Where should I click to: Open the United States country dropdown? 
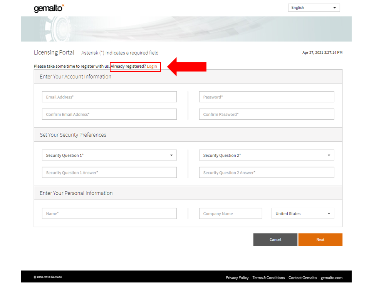303,214
